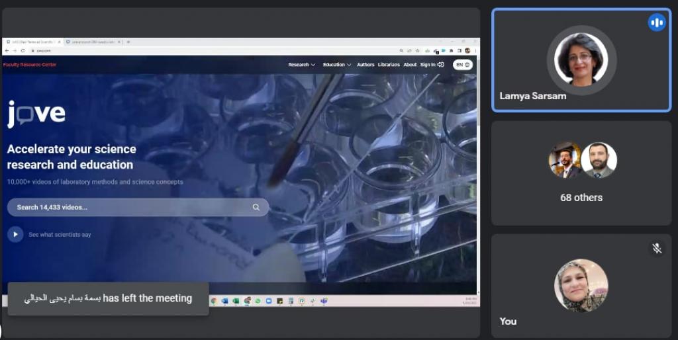Open the EN language selector

click(x=462, y=65)
